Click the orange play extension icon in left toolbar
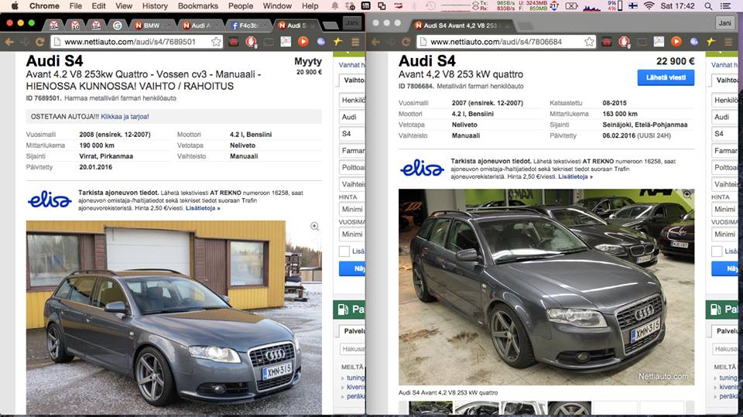Screen dimensions: 743x417 coord(303,42)
